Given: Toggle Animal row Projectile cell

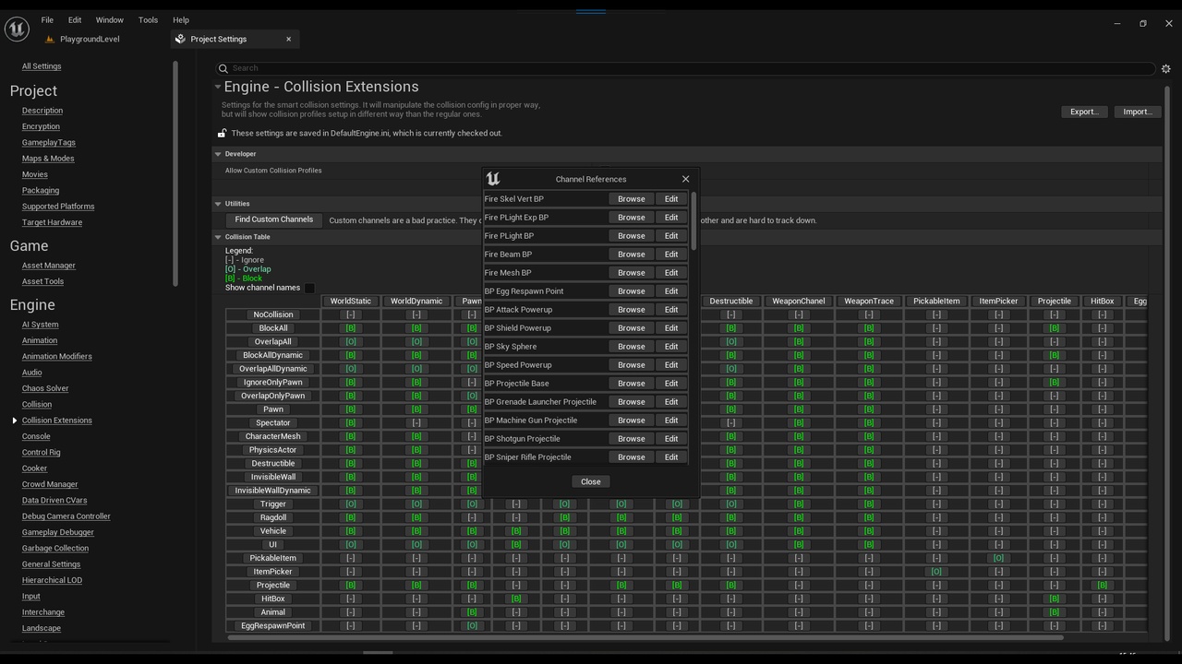Looking at the screenshot, I should tap(1054, 612).
